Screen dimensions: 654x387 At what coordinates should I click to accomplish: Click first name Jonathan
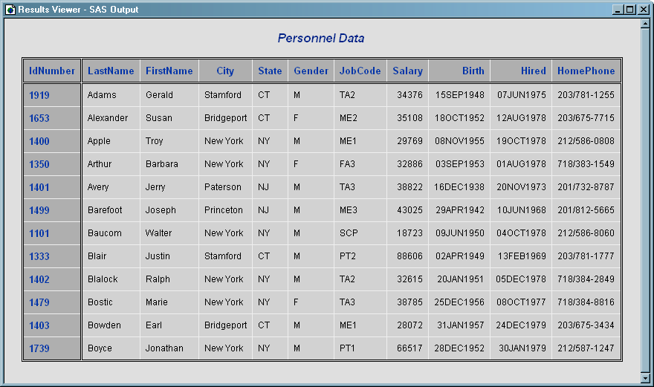coord(164,348)
